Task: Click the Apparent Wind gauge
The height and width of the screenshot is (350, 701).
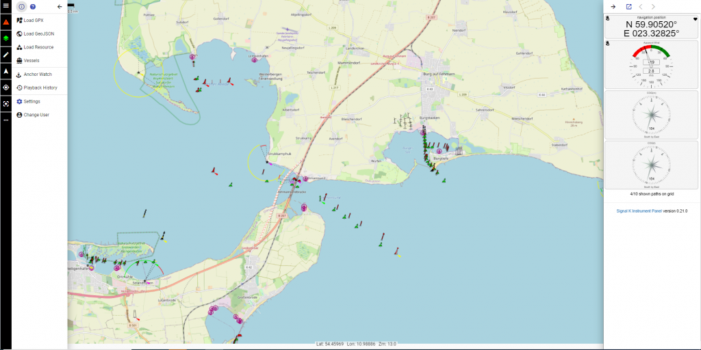Action: (x=652, y=64)
